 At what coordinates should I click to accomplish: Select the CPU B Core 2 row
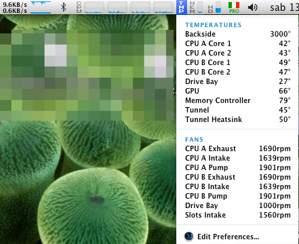[x=237, y=72]
